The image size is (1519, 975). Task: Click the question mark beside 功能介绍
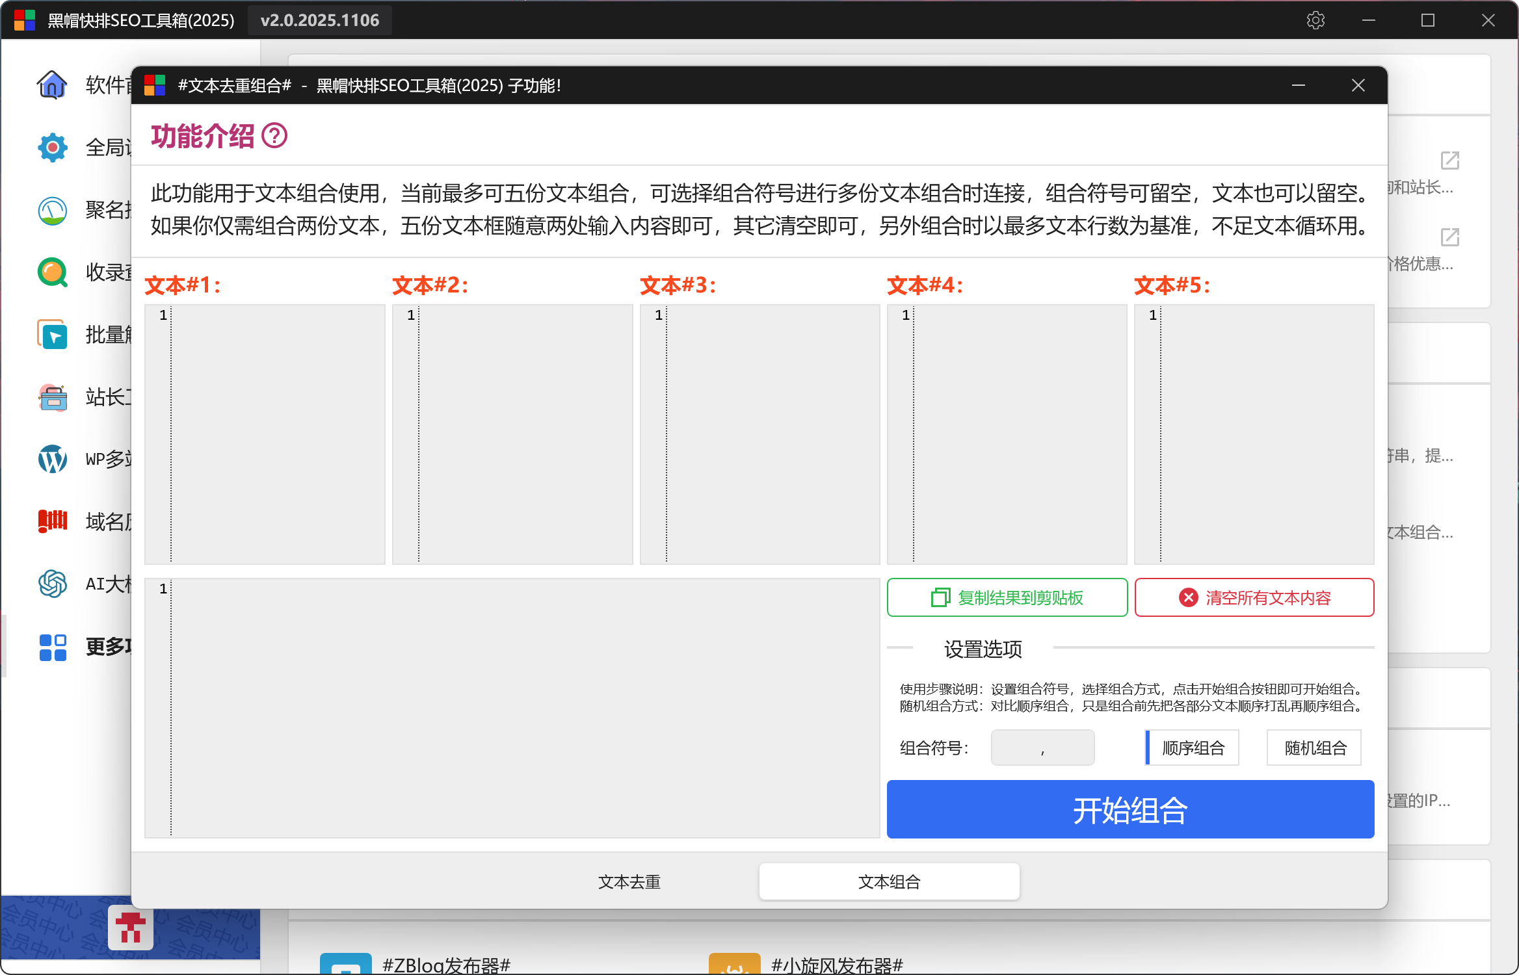click(x=274, y=136)
